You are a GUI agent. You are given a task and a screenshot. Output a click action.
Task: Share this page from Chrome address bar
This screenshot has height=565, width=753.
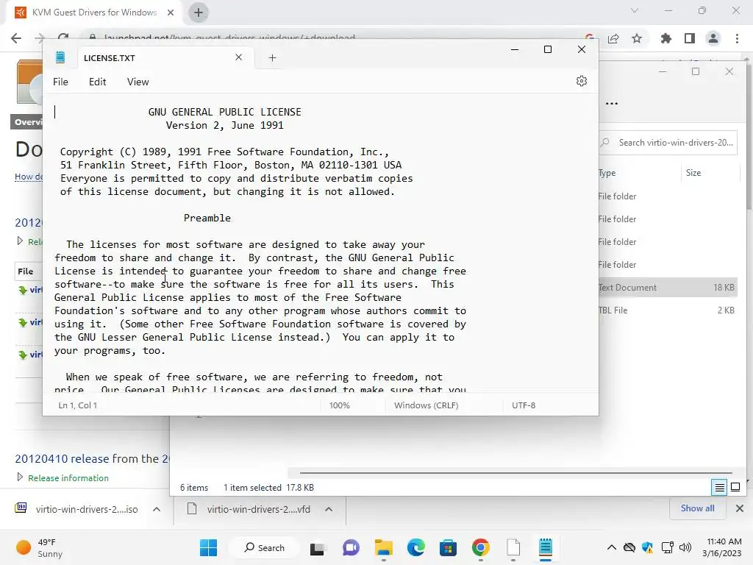click(x=613, y=38)
